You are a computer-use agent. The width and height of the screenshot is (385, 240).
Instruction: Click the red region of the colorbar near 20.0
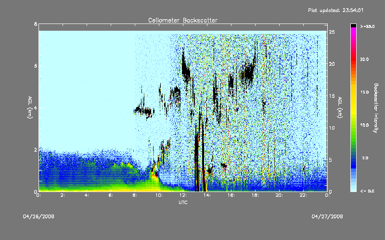(x=353, y=60)
